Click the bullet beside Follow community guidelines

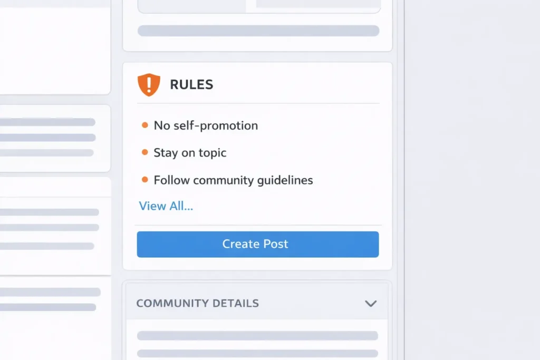pyautogui.click(x=144, y=180)
